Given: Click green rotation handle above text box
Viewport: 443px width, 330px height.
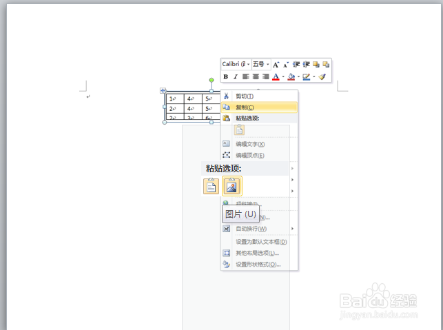Looking at the screenshot, I should coord(212,80).
